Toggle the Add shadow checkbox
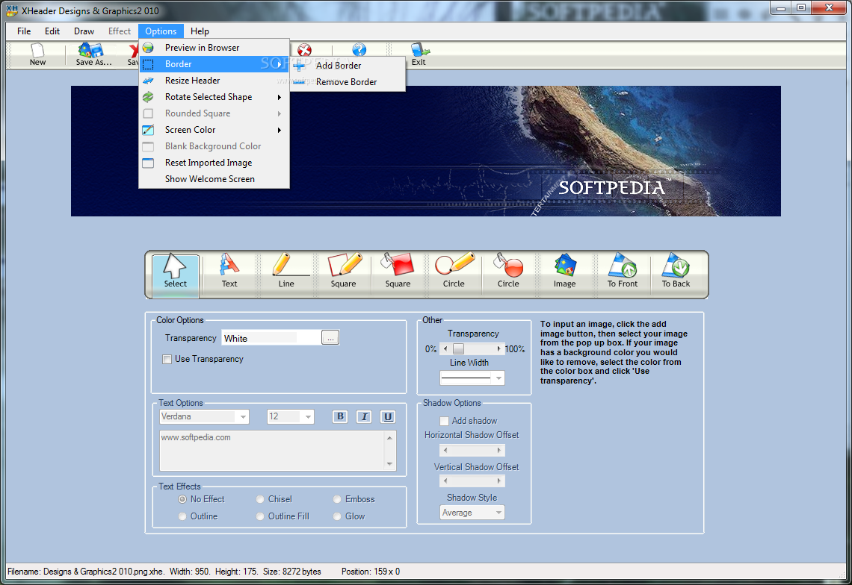852x585 pixels. click(x=444, y=421)
